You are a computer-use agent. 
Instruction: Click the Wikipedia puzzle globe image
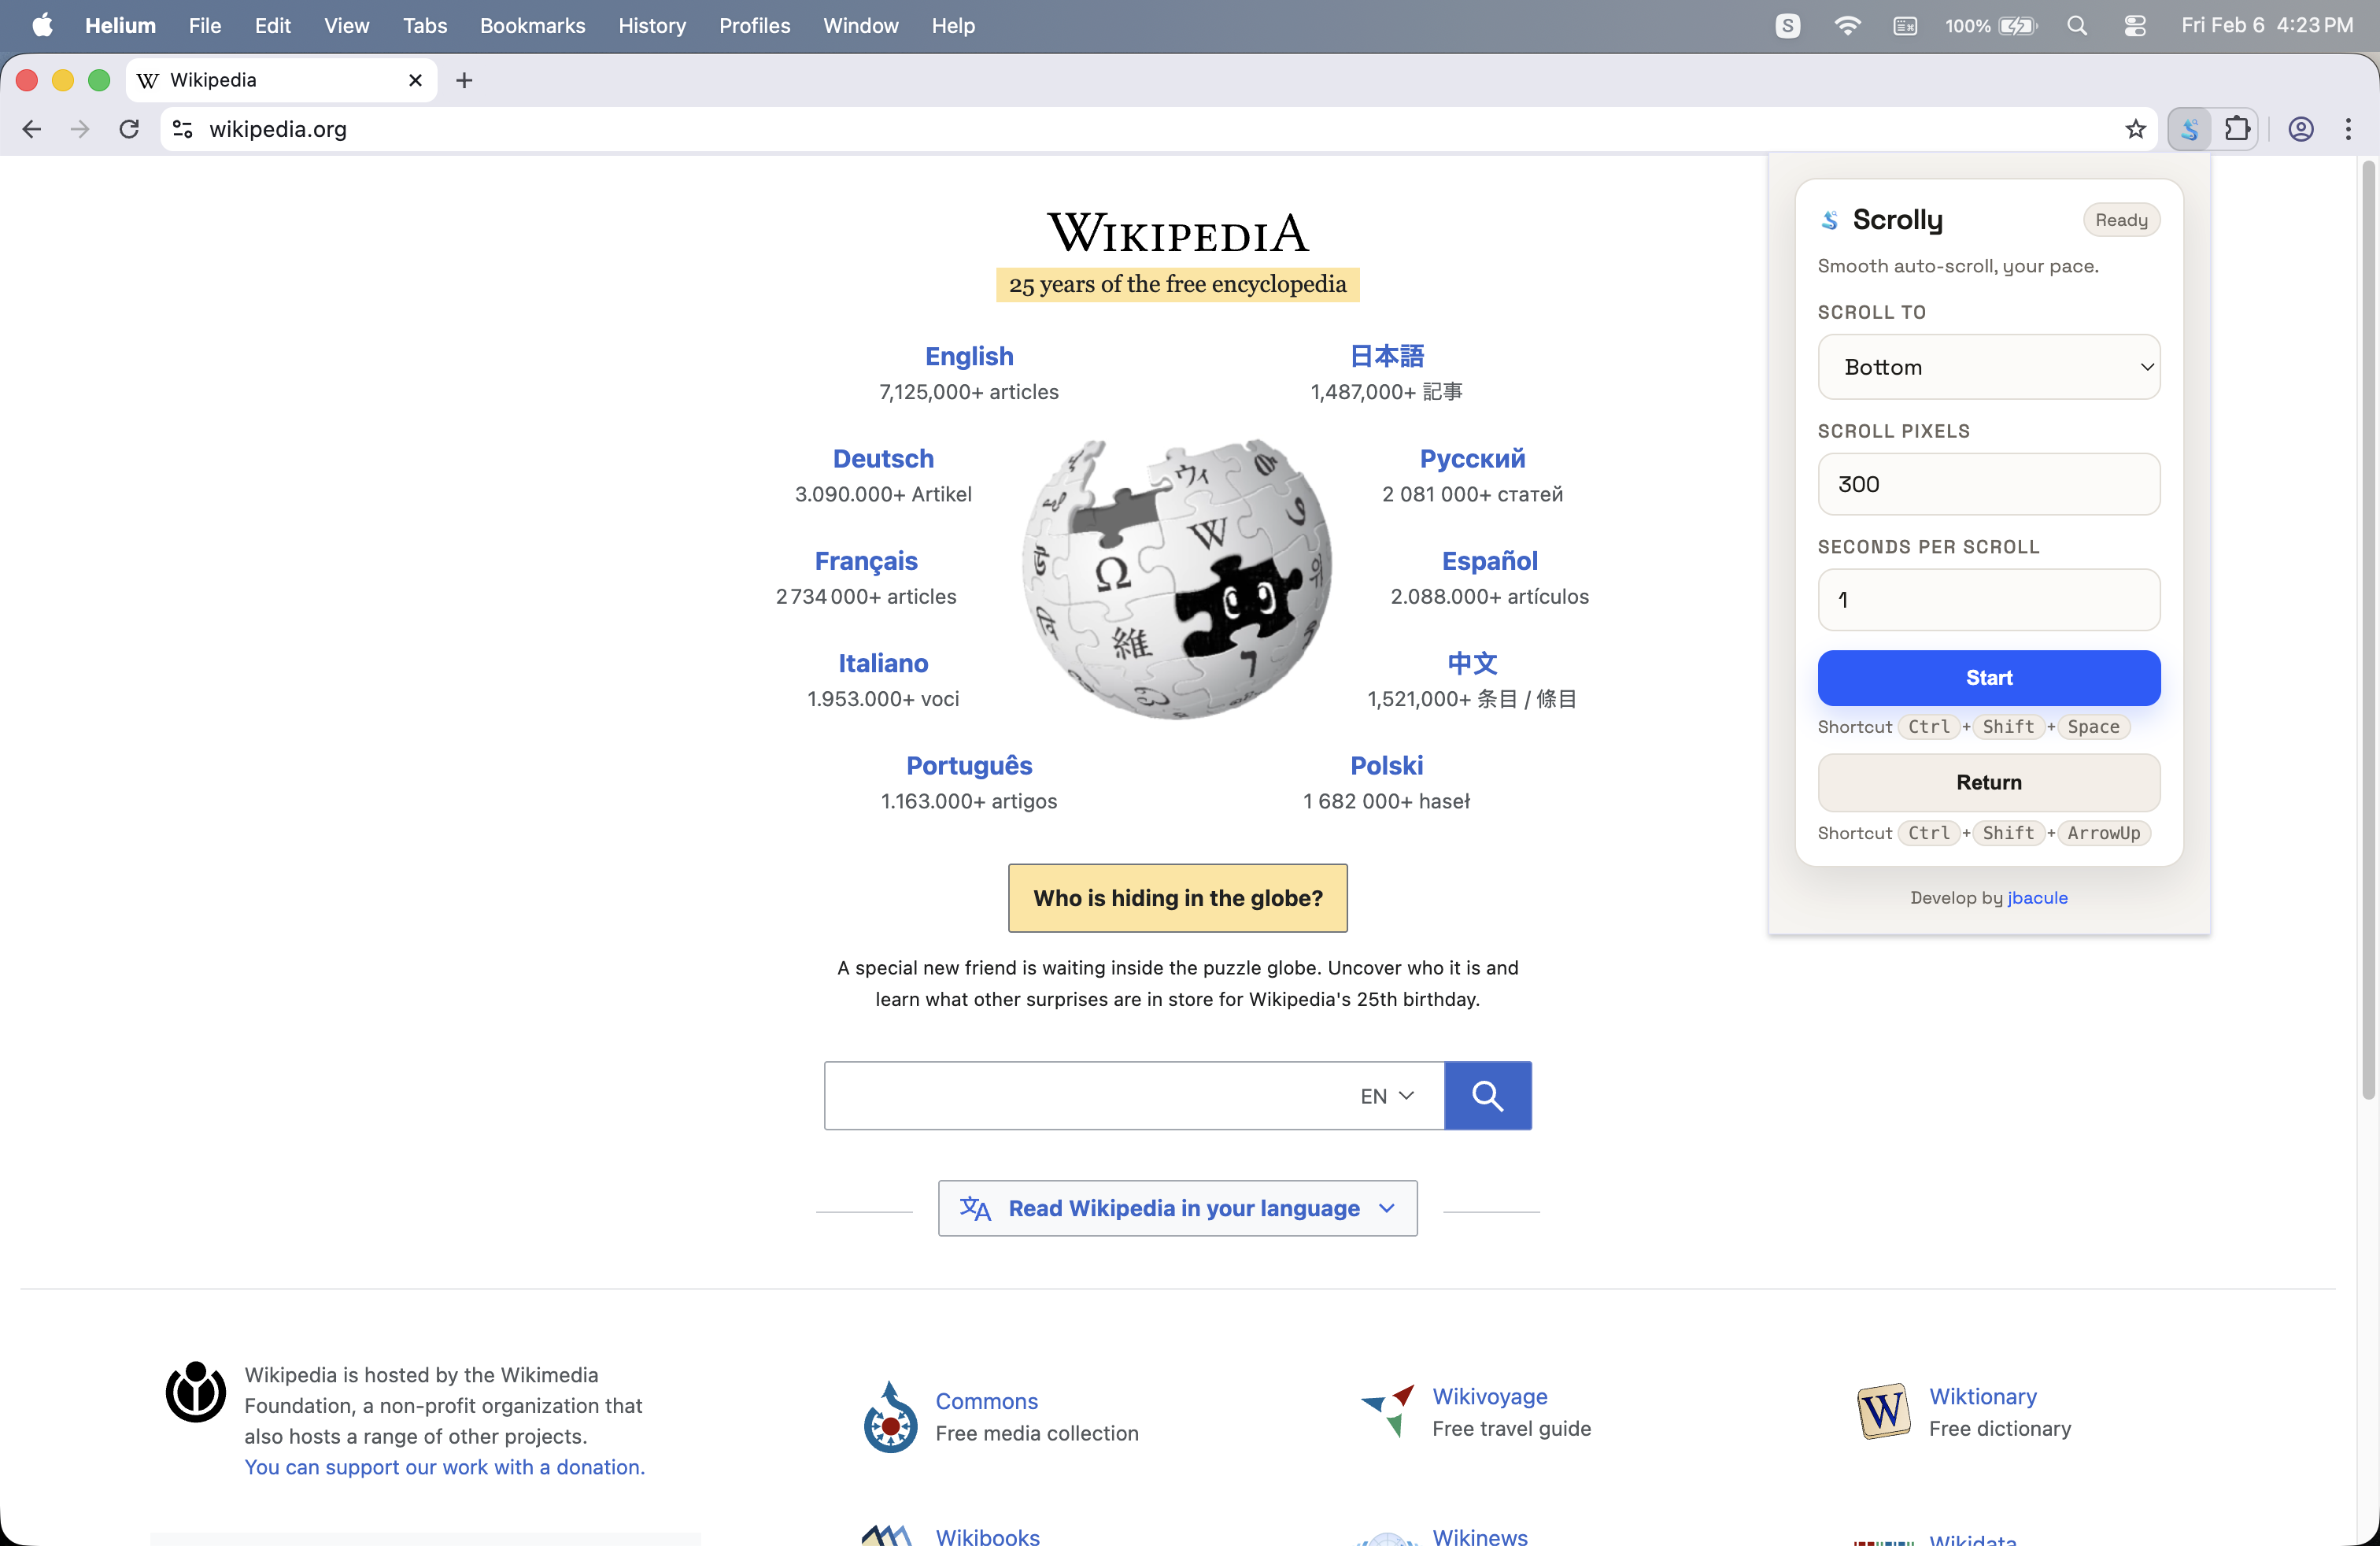(1177, 578)
